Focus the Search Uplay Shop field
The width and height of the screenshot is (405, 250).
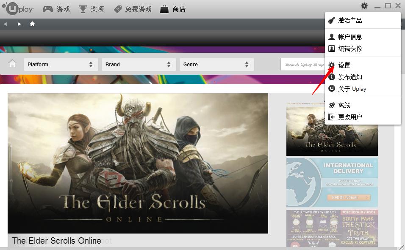click(303, 64)
